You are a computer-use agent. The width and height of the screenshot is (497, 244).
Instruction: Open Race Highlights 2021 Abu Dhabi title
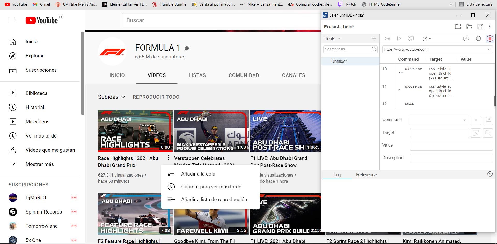[128, 162]
